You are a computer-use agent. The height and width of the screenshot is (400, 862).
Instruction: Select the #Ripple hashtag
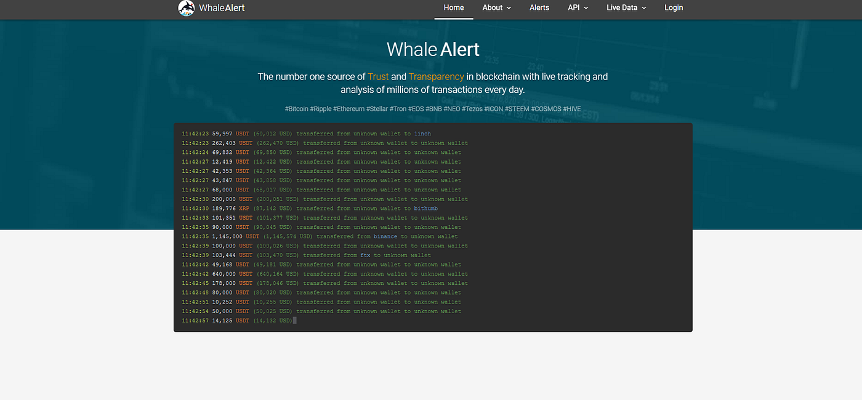(320, 109)
